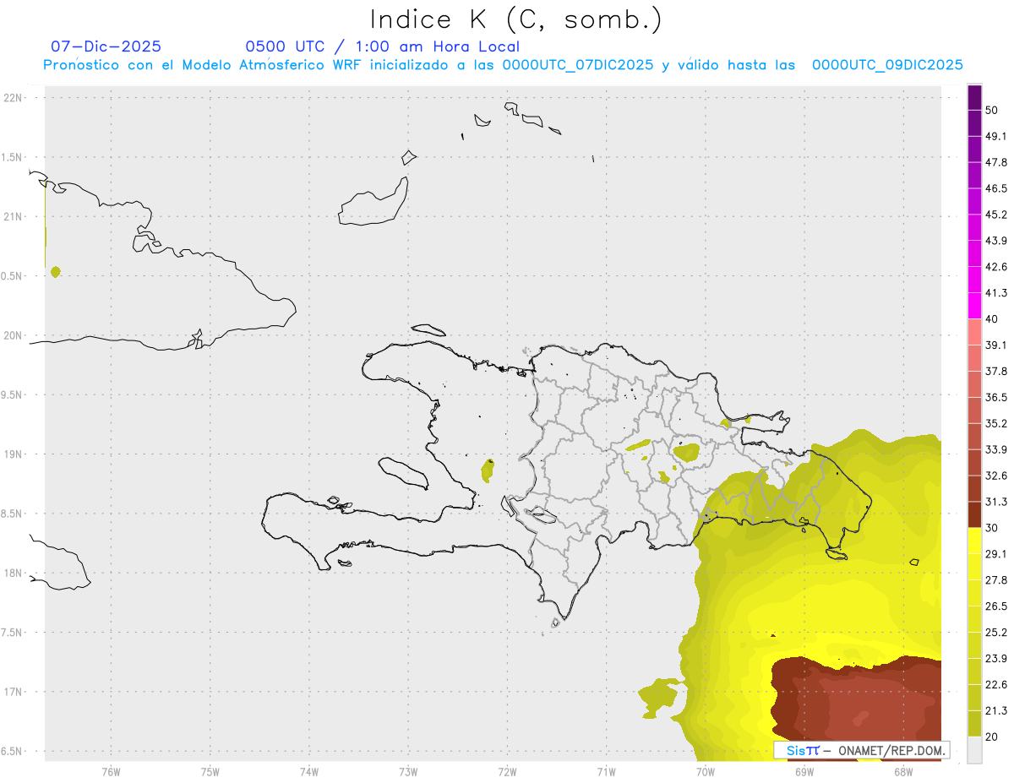The height and width of the screenshot is (783, 1014).
Task: Click the longitude axis label "69W"
Action: coord(804,772)
